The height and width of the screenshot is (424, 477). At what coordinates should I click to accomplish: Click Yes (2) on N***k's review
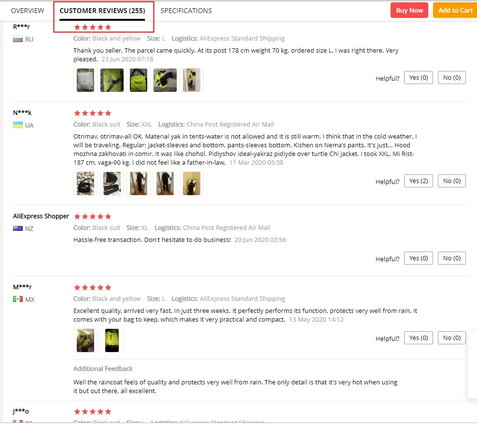point(418,181)
